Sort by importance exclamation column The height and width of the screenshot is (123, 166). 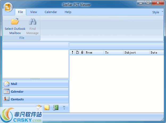pyautogui.click(x=72, y=52)
